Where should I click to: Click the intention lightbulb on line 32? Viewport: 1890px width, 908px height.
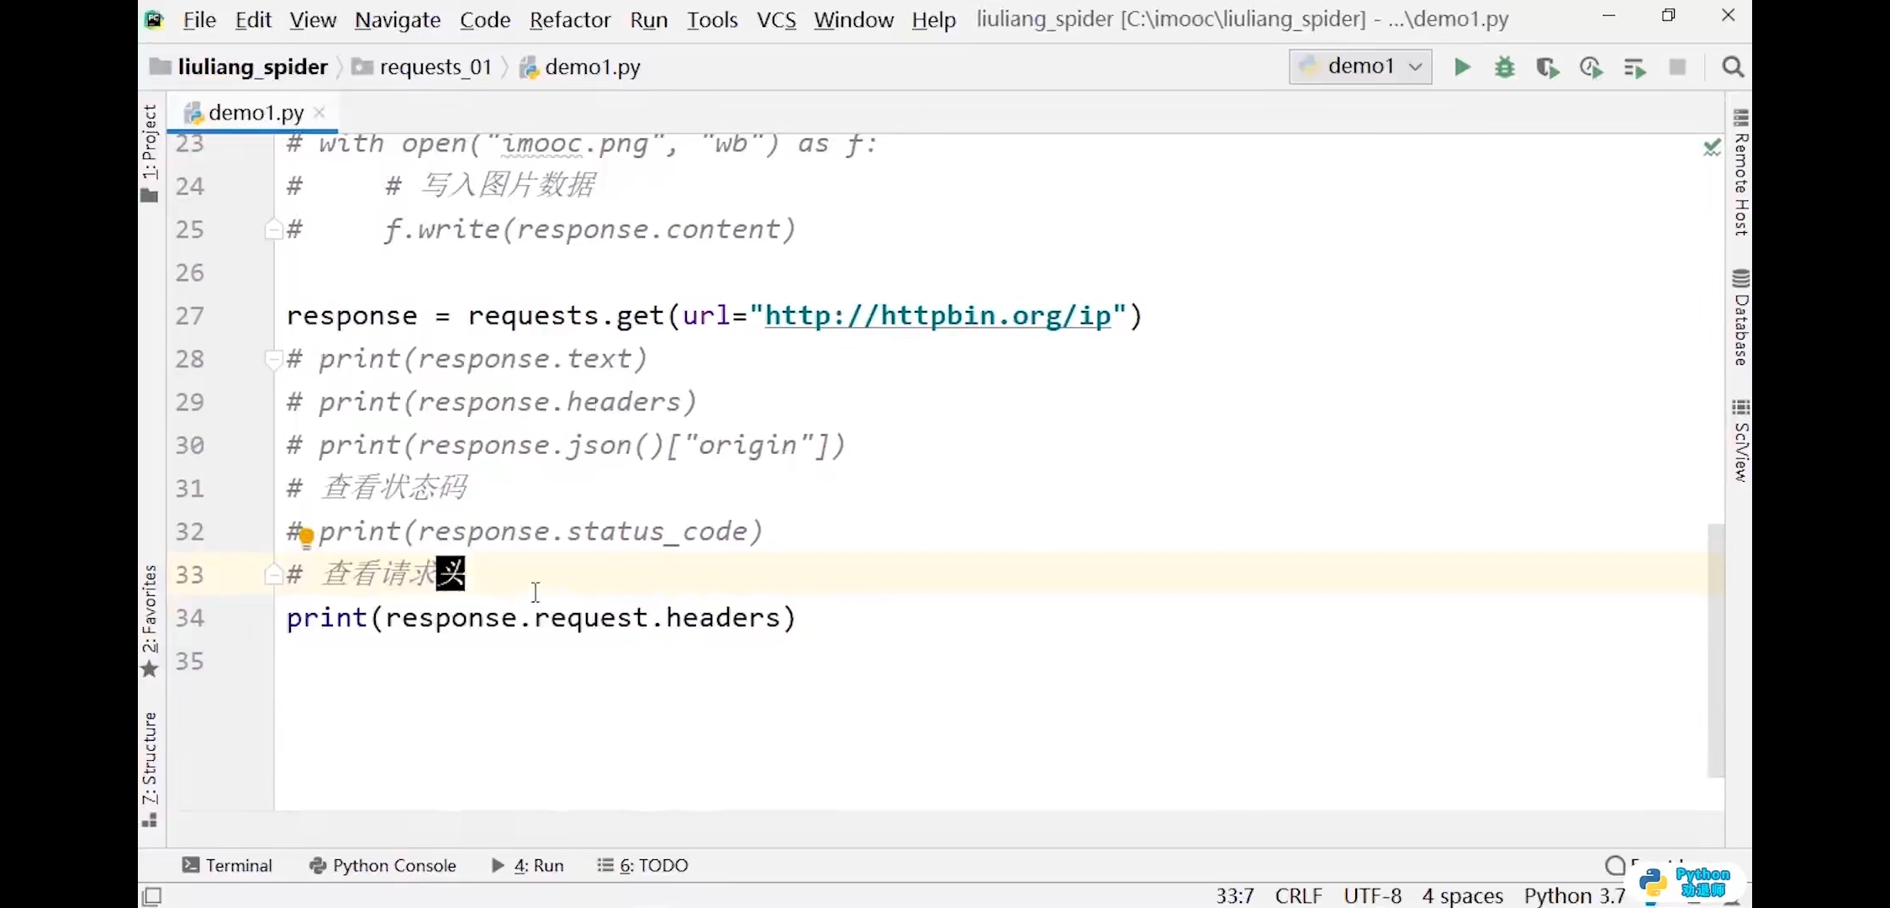click(307, 536)
